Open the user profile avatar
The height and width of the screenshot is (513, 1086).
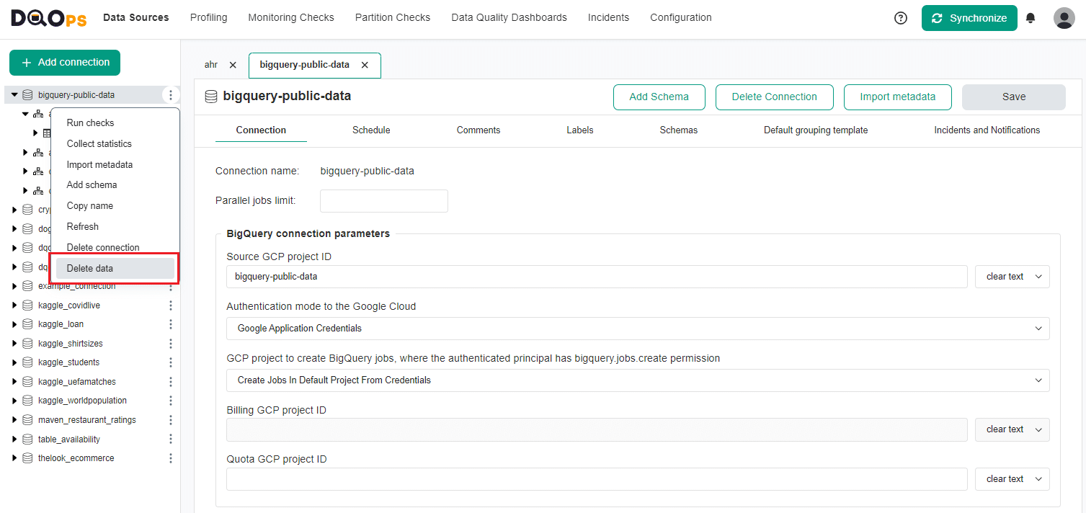point(1064,18)
